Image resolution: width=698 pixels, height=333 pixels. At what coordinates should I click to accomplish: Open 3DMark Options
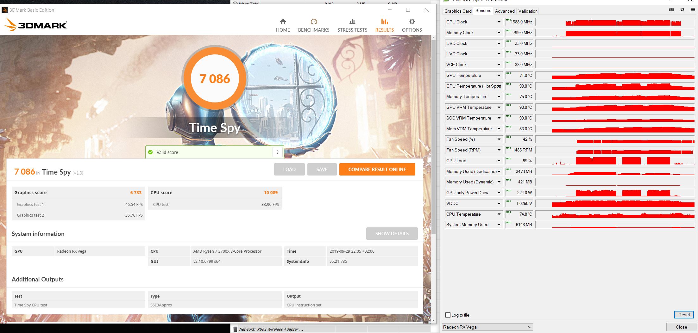coord(412,25)
